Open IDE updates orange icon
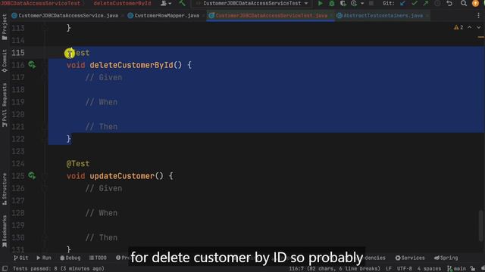 pyautogui.click(x=475, y=3)
